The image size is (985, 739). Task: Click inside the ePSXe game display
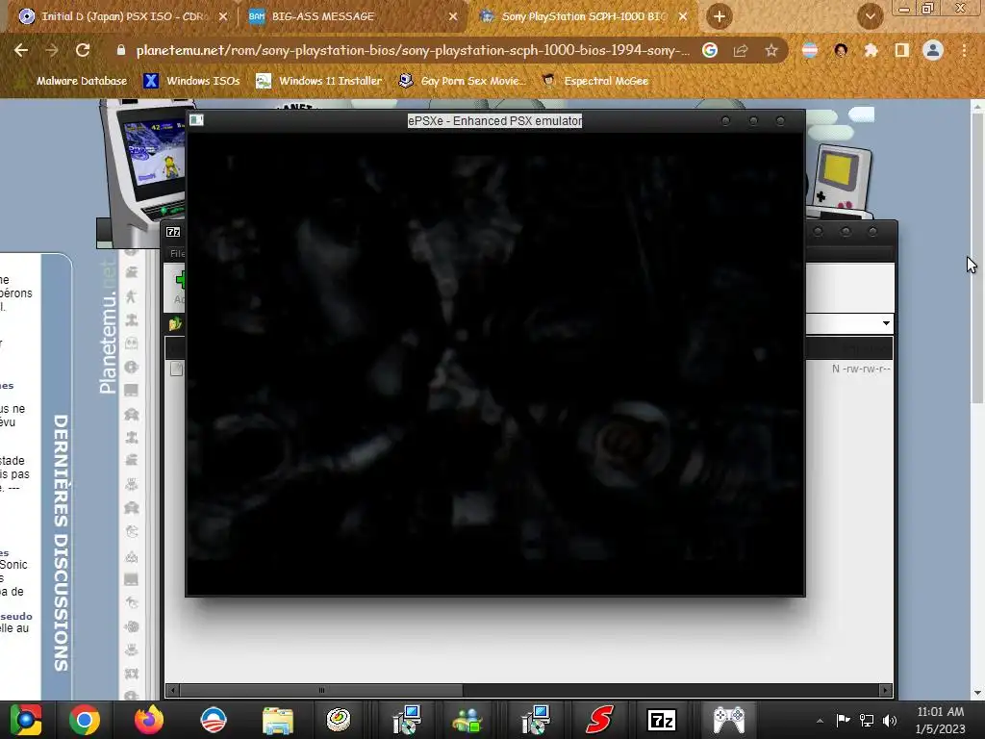point(495,363)
